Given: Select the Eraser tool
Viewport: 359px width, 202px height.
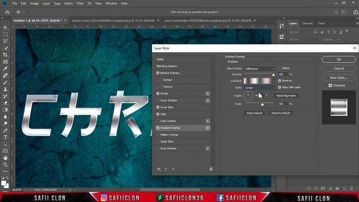Looking at the screenshot, I should (x=5, y=103).
